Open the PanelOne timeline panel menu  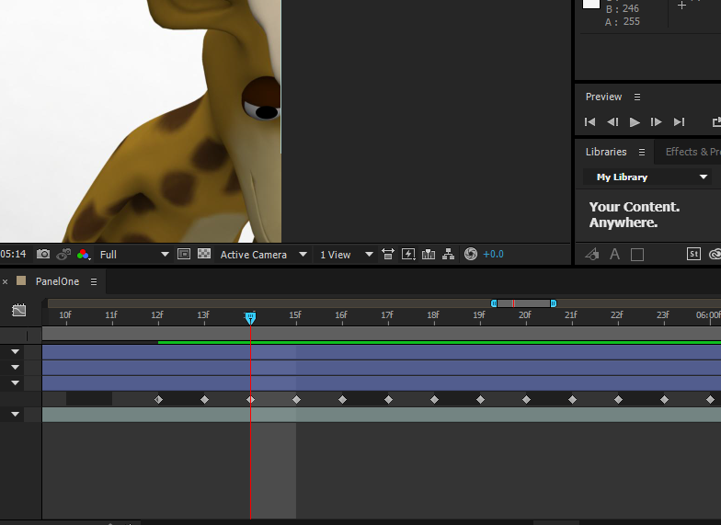tap(94, 281)
